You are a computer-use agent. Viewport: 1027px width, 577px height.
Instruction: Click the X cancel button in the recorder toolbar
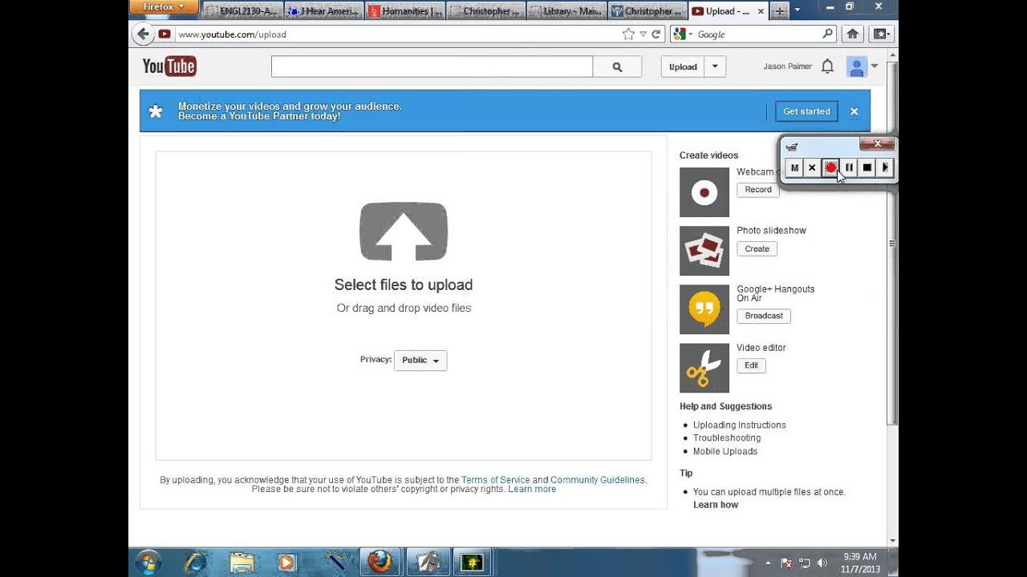pyautogui.click(x=812, y=167)
